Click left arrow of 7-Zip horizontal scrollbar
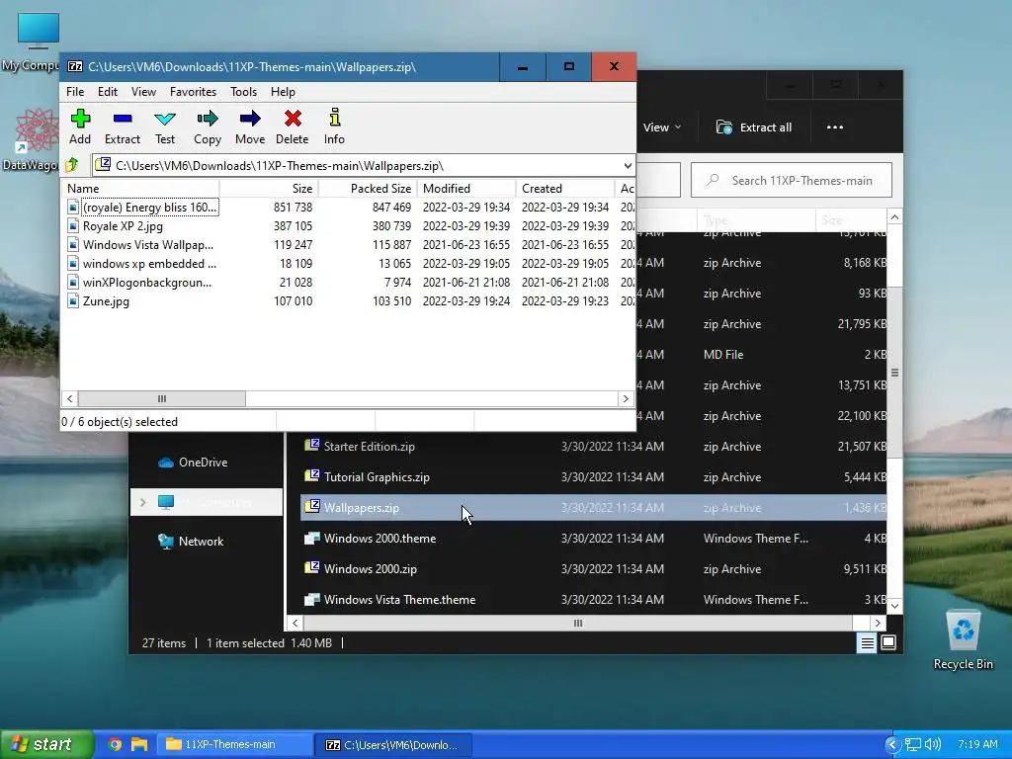 point(70,399)
